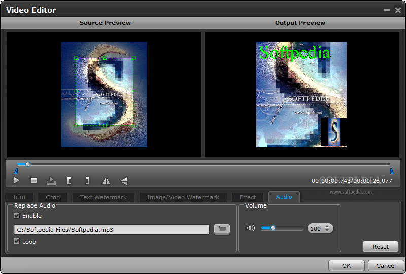Image resolution: width=406 pixels, height=274 pixels.
Task: Click the top-middle crop handle in Source Preview
Action: [x=105, y=58]
